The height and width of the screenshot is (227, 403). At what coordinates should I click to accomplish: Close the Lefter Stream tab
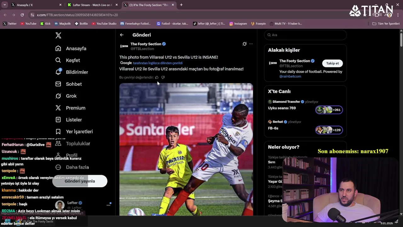pyautogui.click(x=116, y=5)
